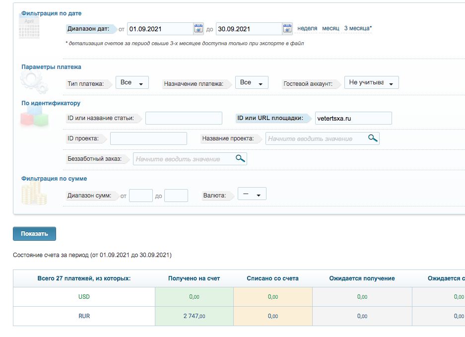
Task: Open the start date calendar picker
Action: pyautogui.click(x=198, y=29)
